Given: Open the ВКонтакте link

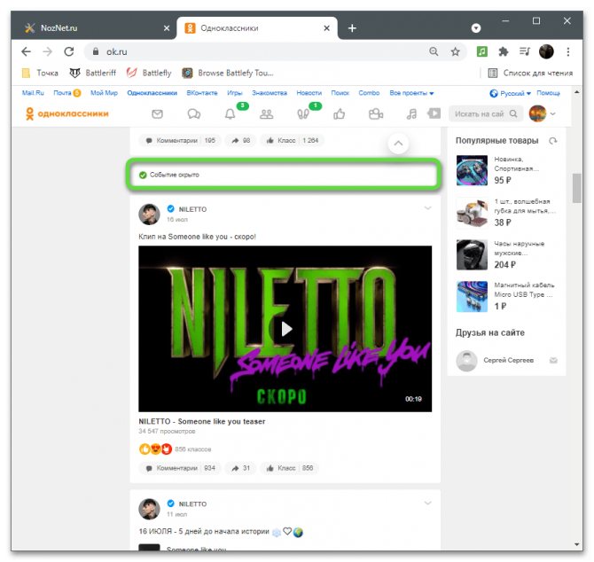Looking at the screenshot, I should (x=202, y=93).
